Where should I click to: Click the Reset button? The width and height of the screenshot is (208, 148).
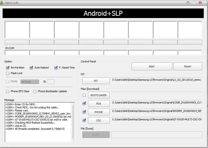click(x=188, y=66)
